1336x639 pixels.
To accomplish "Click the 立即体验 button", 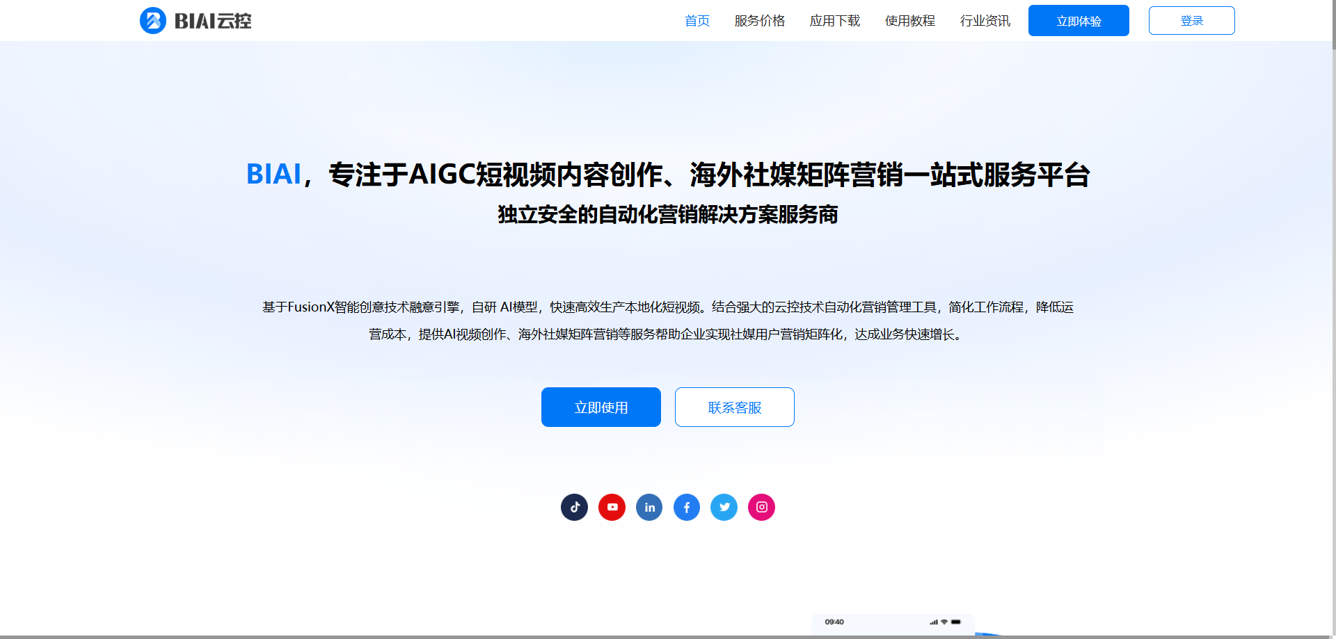I will pos(1078,20).
